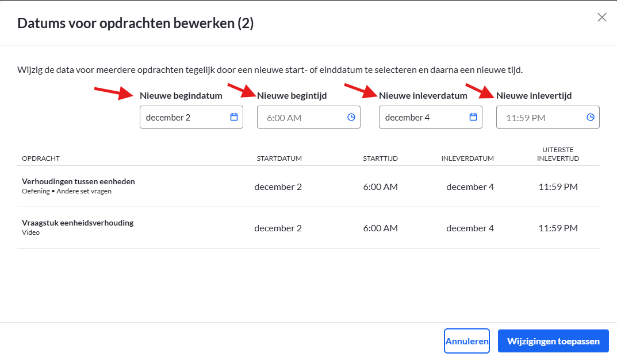Click the INLEVERDATUM column header
Viewport: 617px width, 357px height.
coord(467,158)
